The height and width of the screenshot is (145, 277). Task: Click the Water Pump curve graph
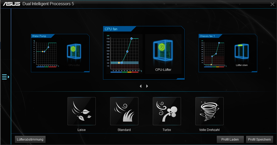point(46,54)
